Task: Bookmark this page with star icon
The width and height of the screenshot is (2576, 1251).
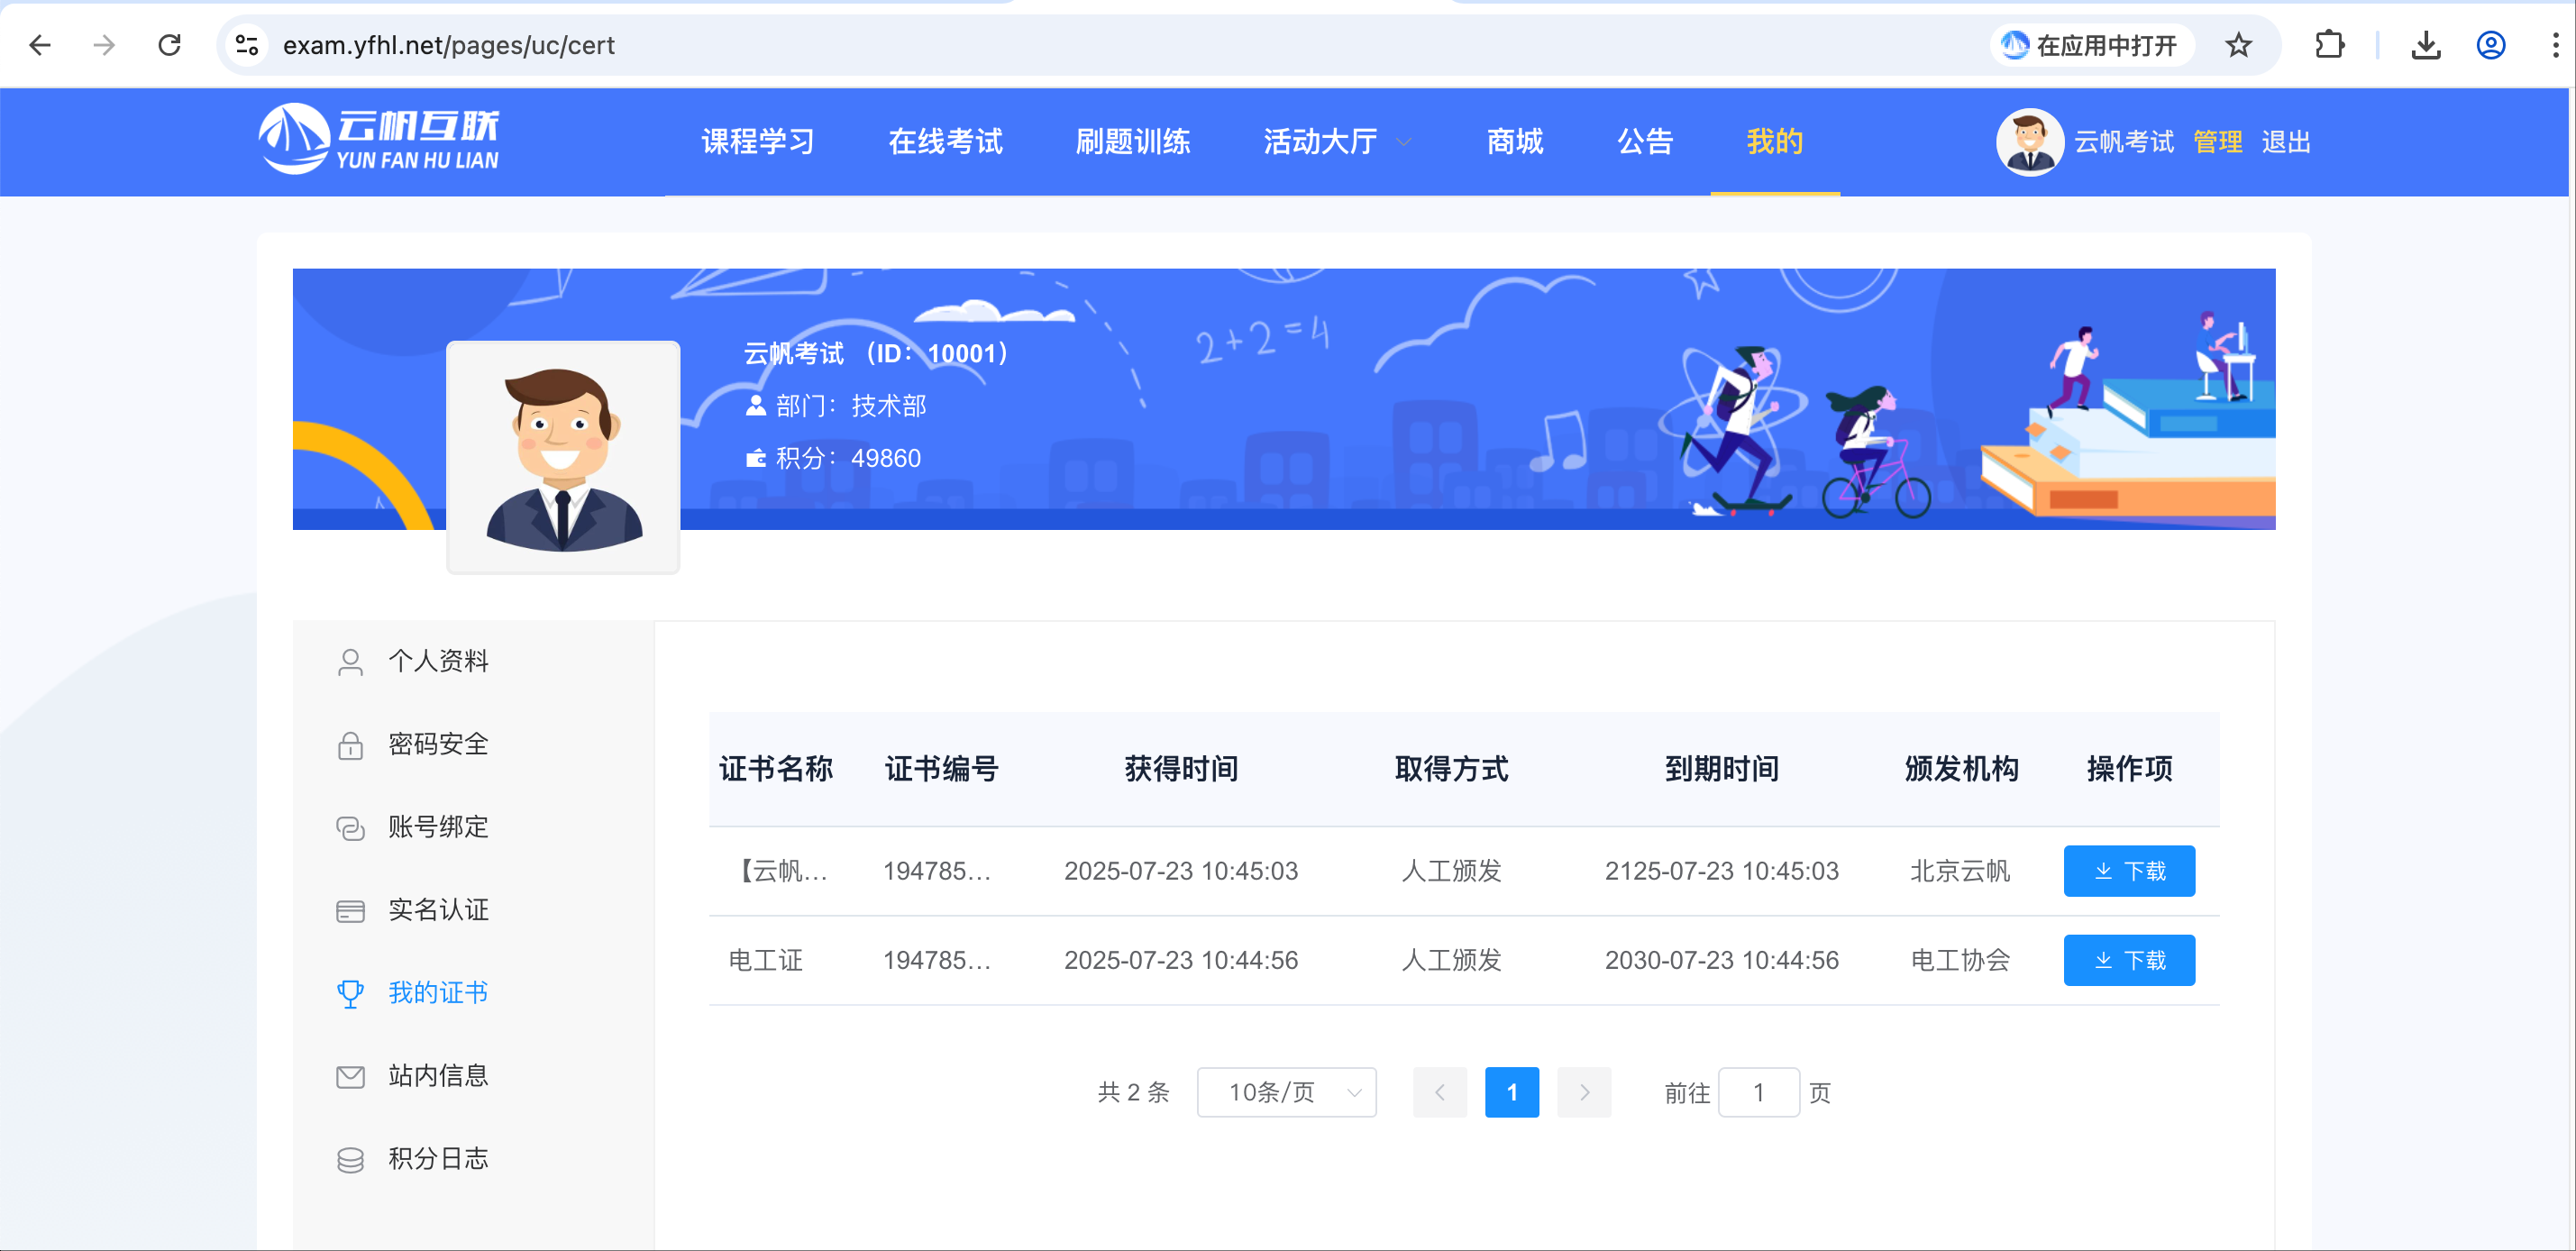Action: pos(2238,45)
